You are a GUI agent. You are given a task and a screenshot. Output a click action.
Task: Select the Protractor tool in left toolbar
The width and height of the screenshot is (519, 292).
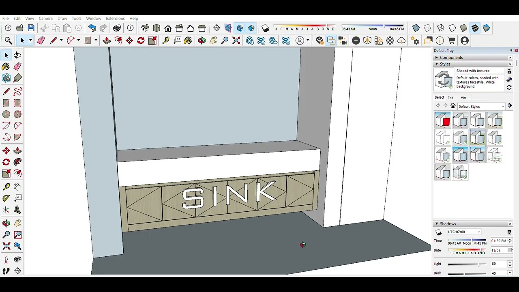tap(6, 198)
